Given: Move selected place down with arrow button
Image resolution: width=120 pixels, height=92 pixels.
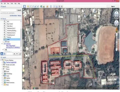Looking at the screenshot, I should 17,54.
